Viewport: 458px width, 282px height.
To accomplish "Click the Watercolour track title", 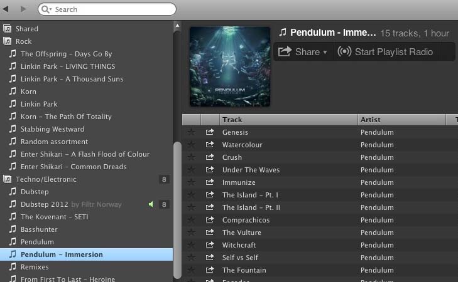I will click(x=242, y=145).
